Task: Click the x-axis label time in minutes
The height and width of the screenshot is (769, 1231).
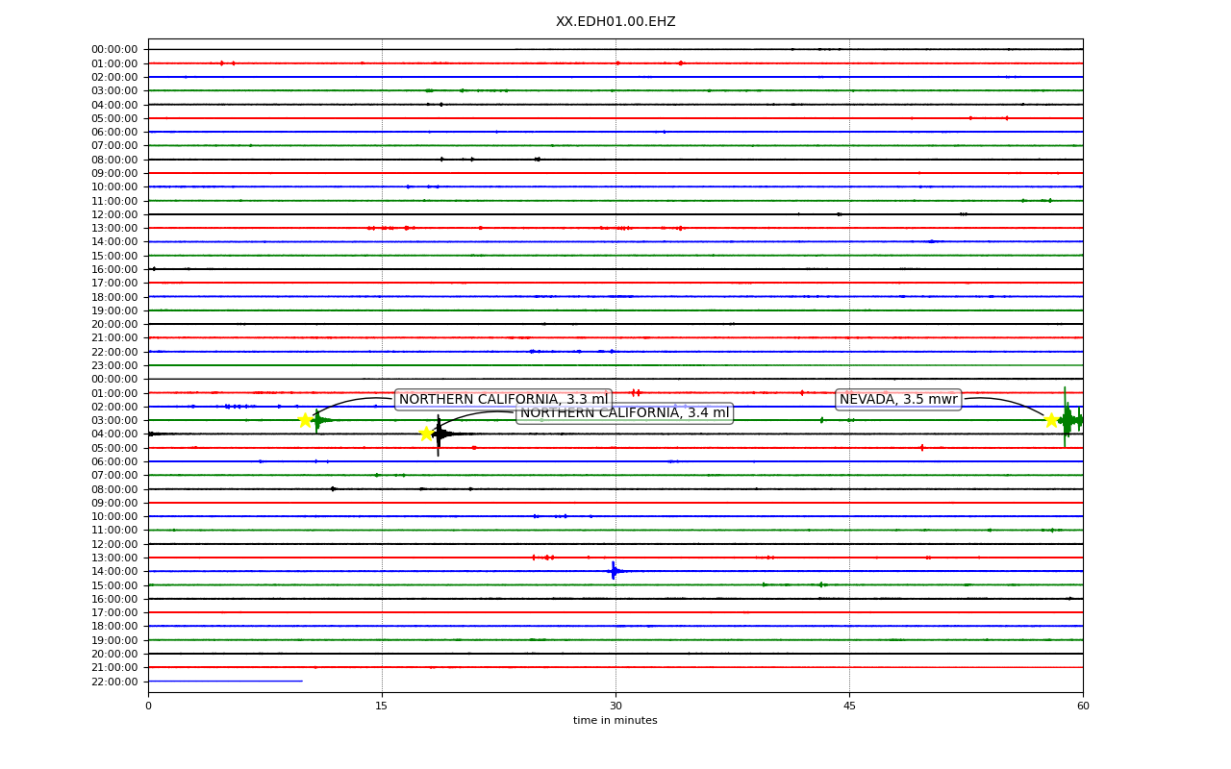Action: [615, 721]
